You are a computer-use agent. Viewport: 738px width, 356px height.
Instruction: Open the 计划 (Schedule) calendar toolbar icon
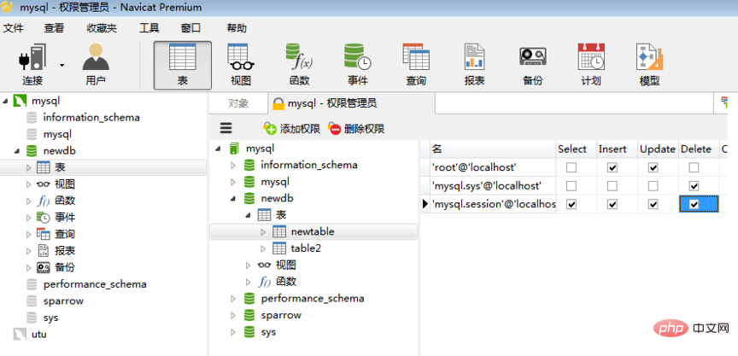click(x=591, y=65)
